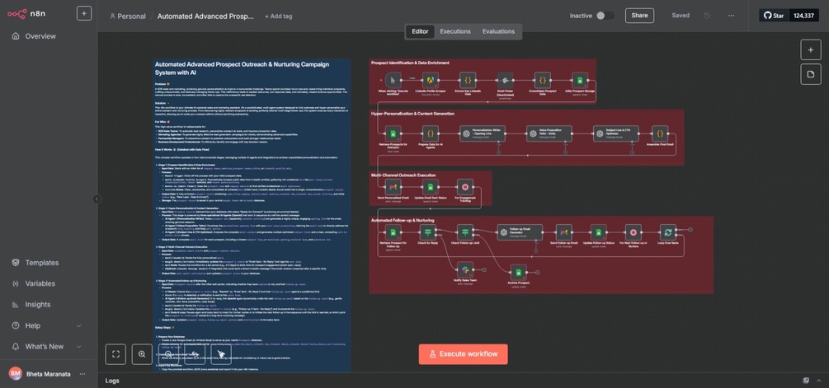The image size is (829, 388).
Task: Select the Send Personalized Email Gmail node
Action: pos(393,187)
